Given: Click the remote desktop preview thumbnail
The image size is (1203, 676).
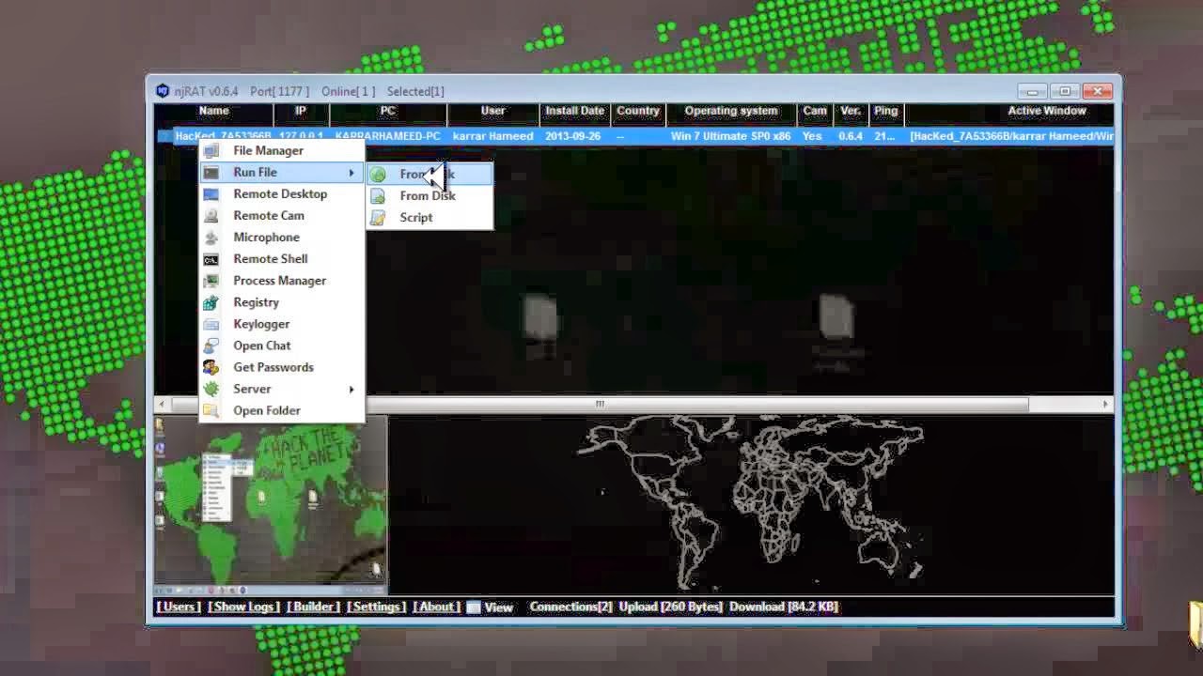Looking at the screenshot, I should click(x=271, y=505).
